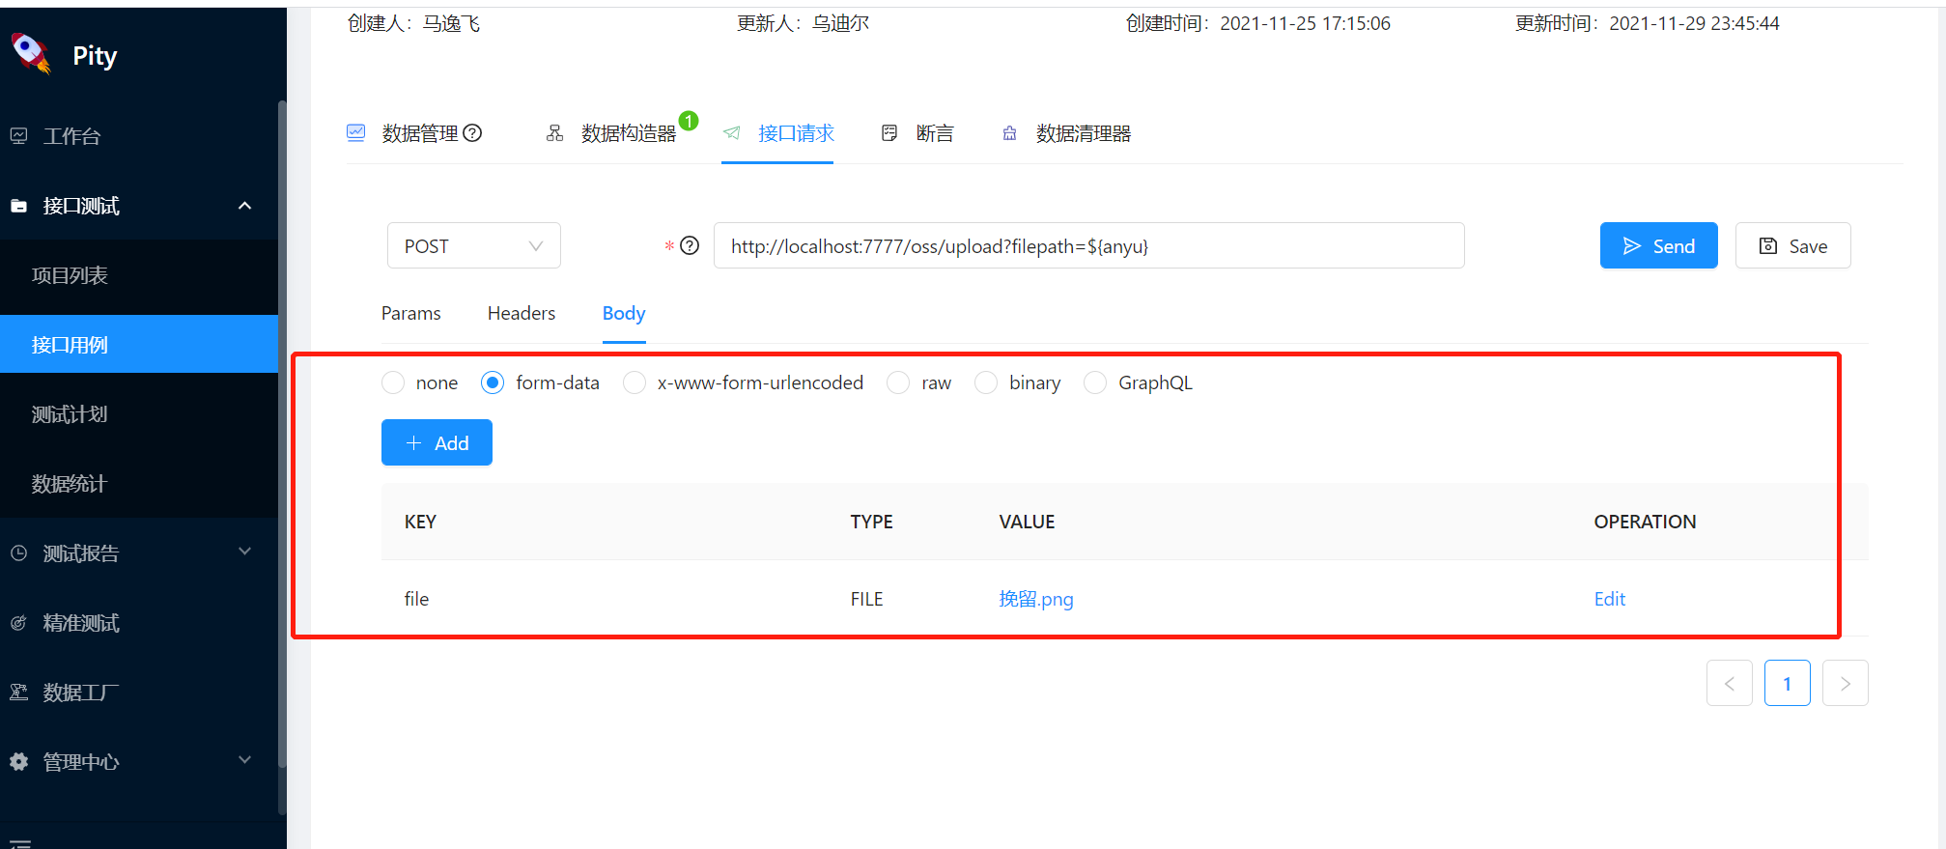Click the sidebar vertical scrollbar
The height and width of the screenshot is (849, 1946).
click(x=282, y=435)
